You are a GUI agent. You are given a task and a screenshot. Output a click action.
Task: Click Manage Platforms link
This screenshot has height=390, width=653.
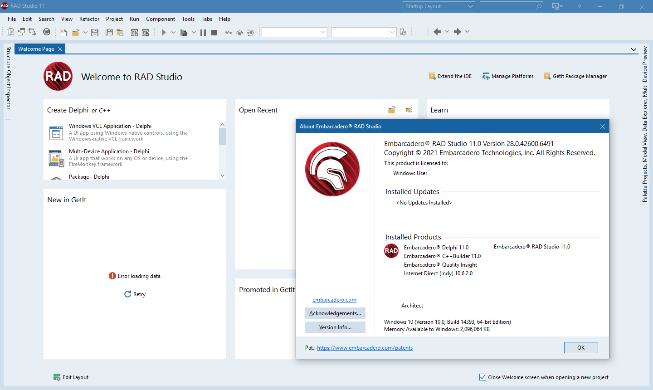pyautogui.click(x=508, y=76)
